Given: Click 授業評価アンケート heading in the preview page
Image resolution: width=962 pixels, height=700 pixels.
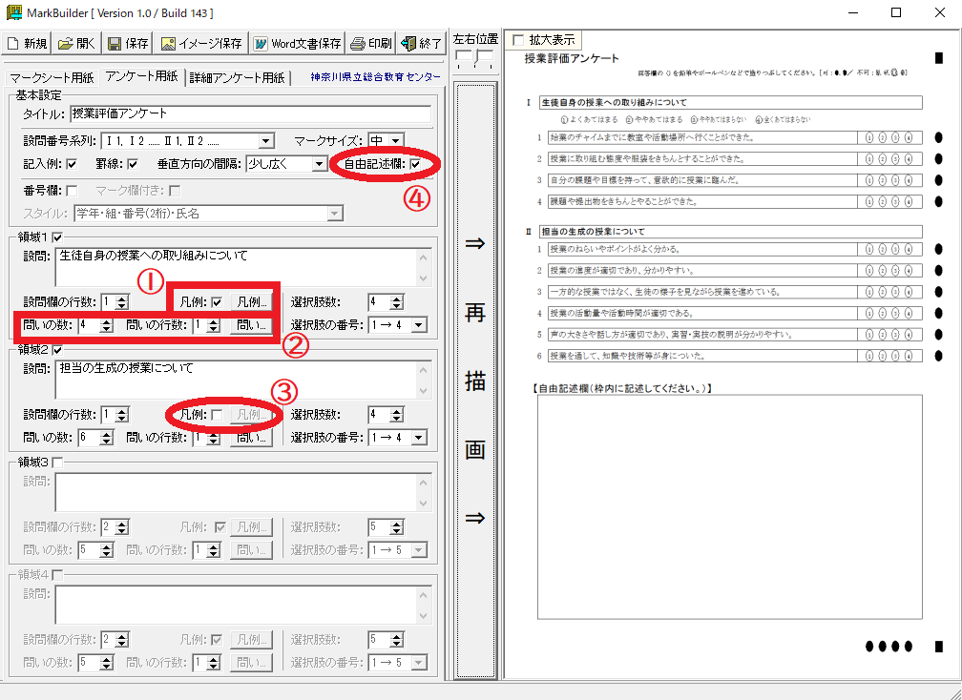Looking at the screenshot, I should 572,58.
